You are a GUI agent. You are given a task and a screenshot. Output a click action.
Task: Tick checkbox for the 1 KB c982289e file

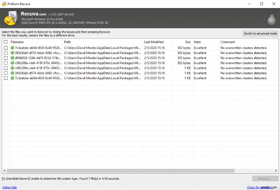tap(6, 68)
